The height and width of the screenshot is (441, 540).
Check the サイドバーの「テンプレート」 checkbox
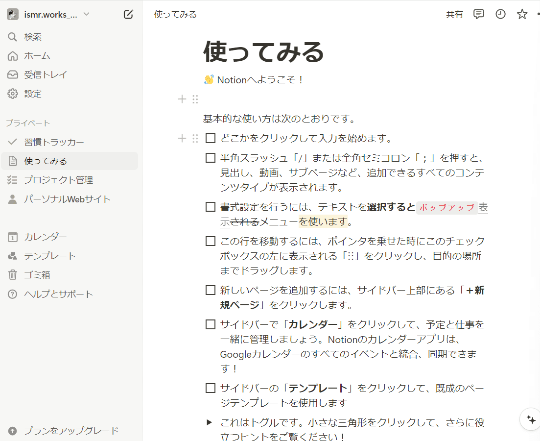click(x=211, y=388)
